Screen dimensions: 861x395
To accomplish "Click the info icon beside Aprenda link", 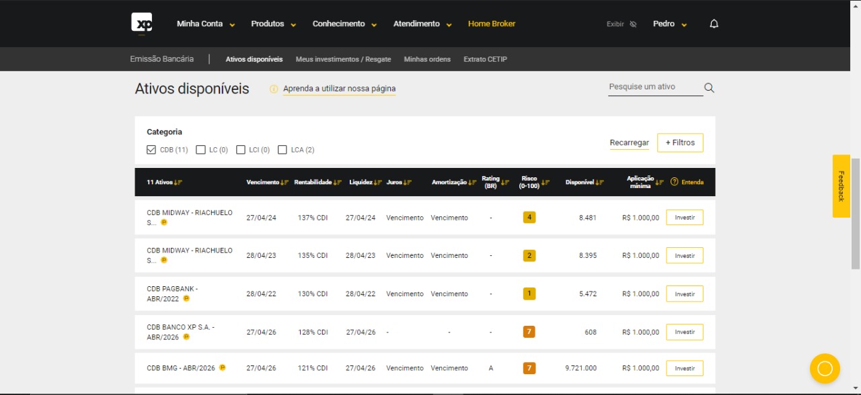I will pos(274,89).
